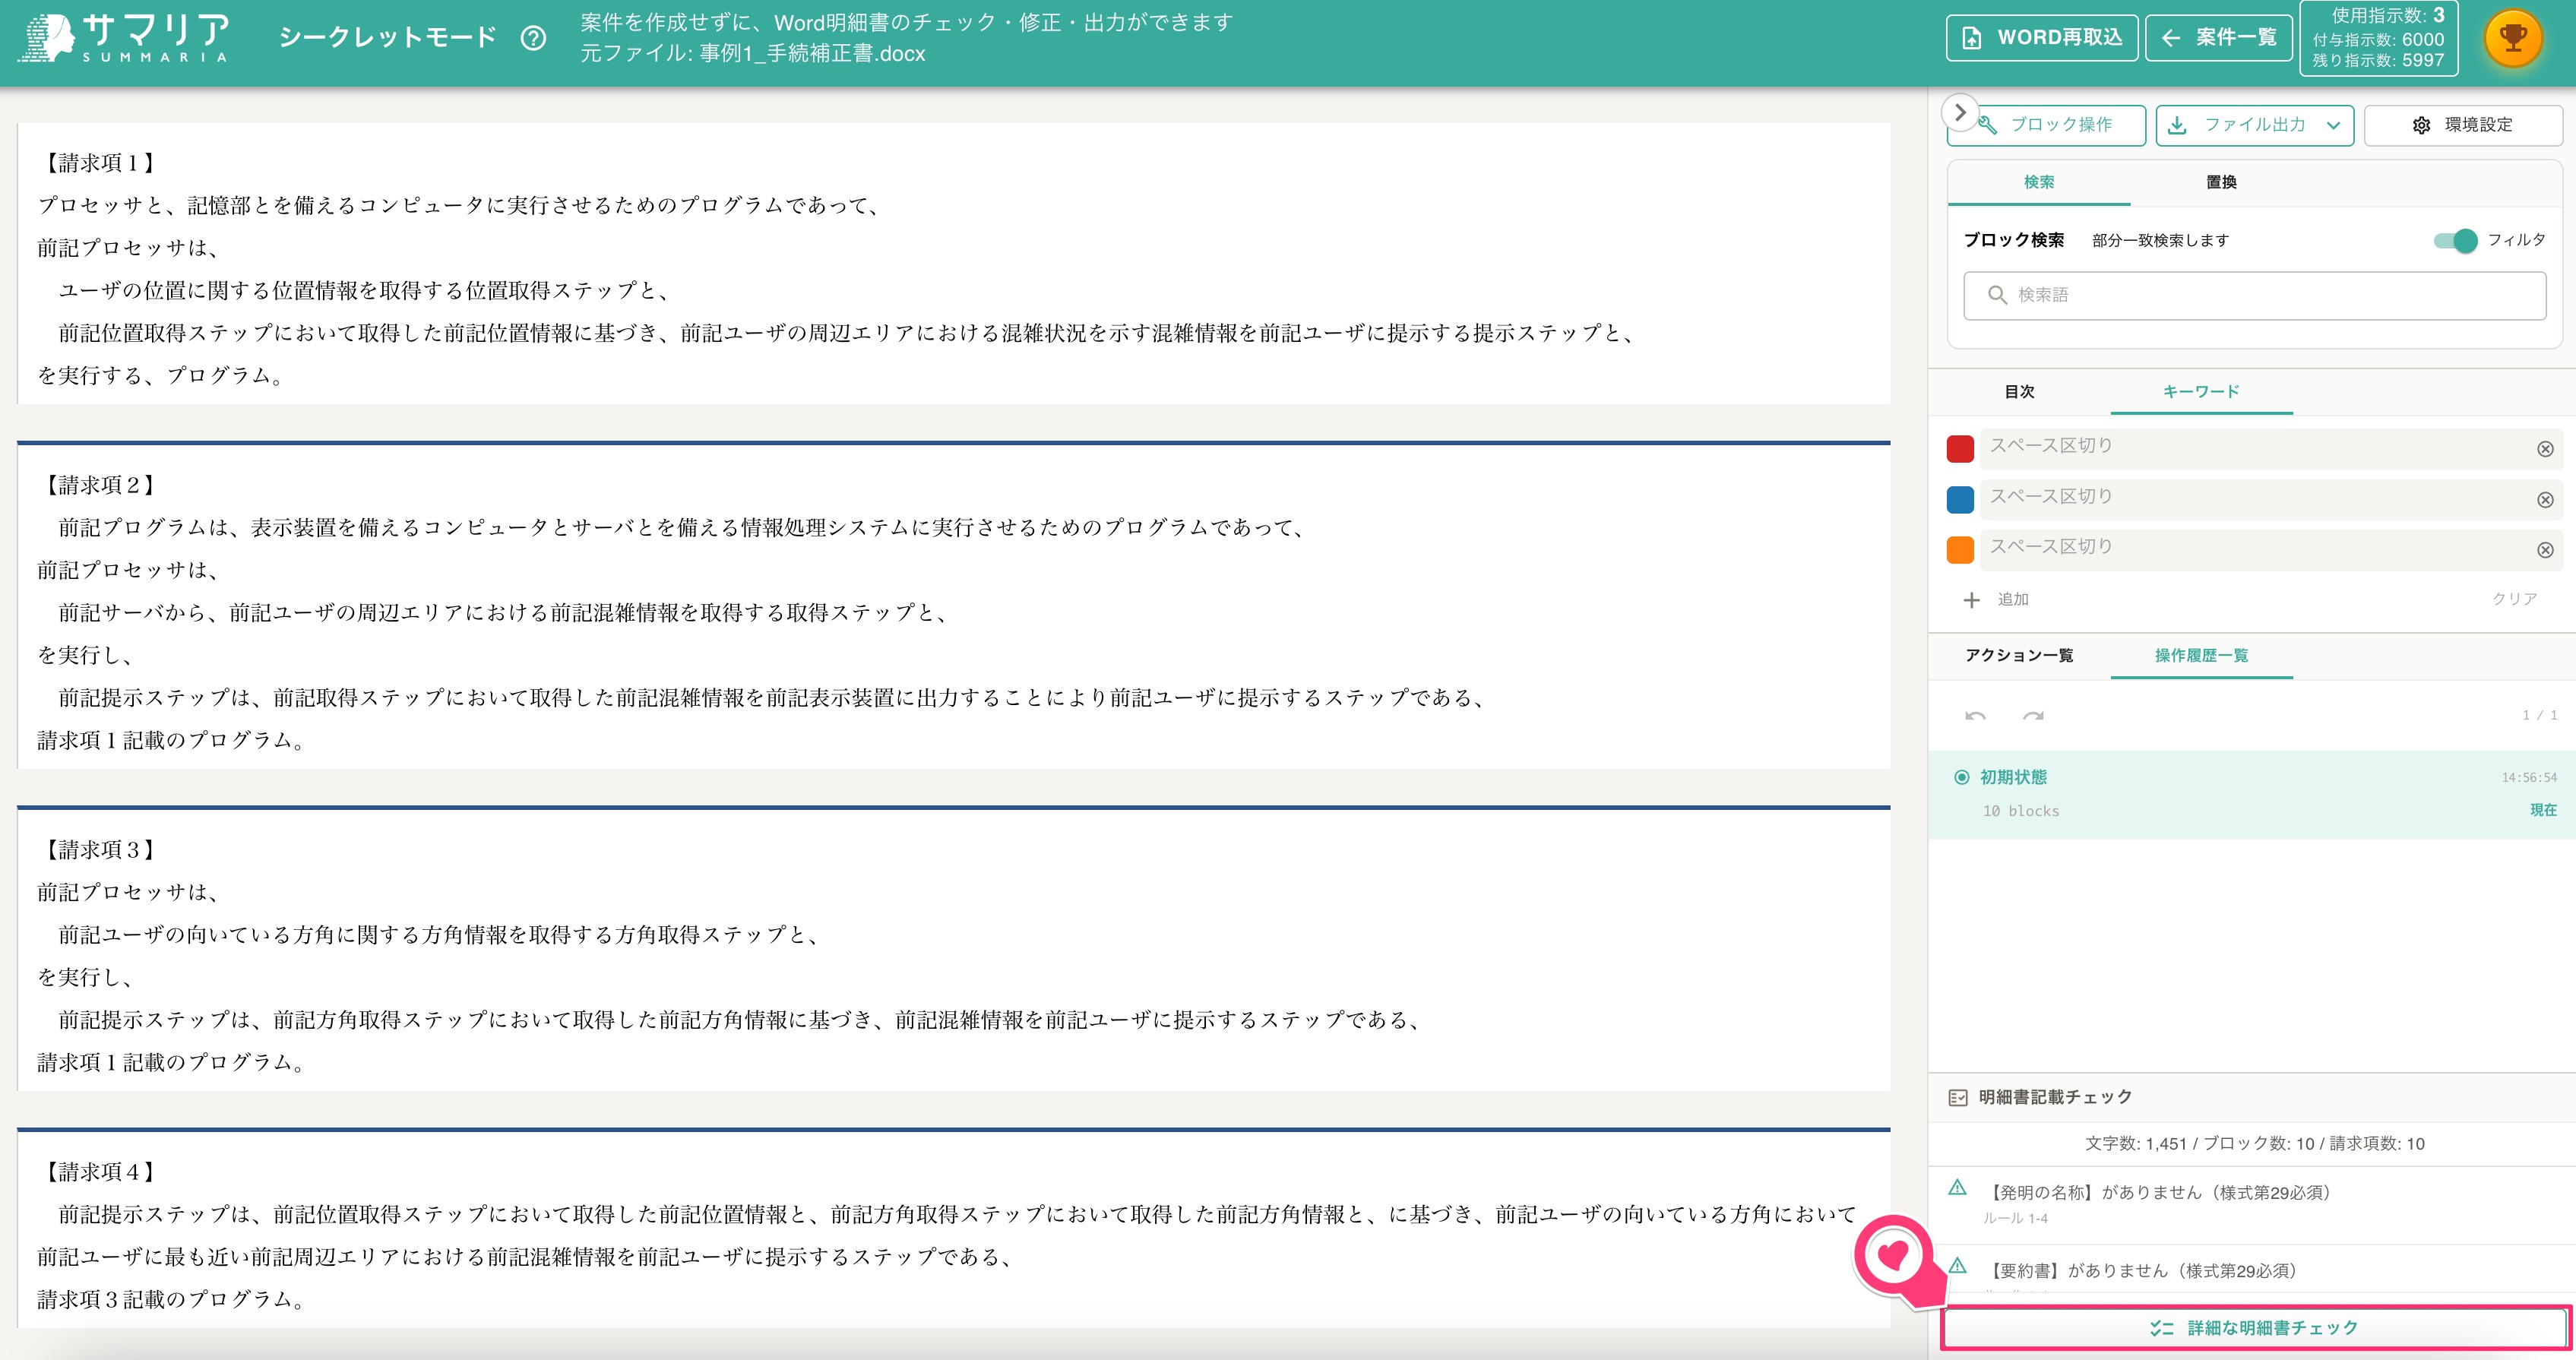Add a keyword row with 追加
Image resolution: width=2576 pixels, height=1360 pixels.
pyautogui.click(x=1996, y=599)
